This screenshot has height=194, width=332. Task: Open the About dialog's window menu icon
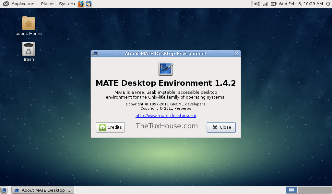(x=95, y=53)
